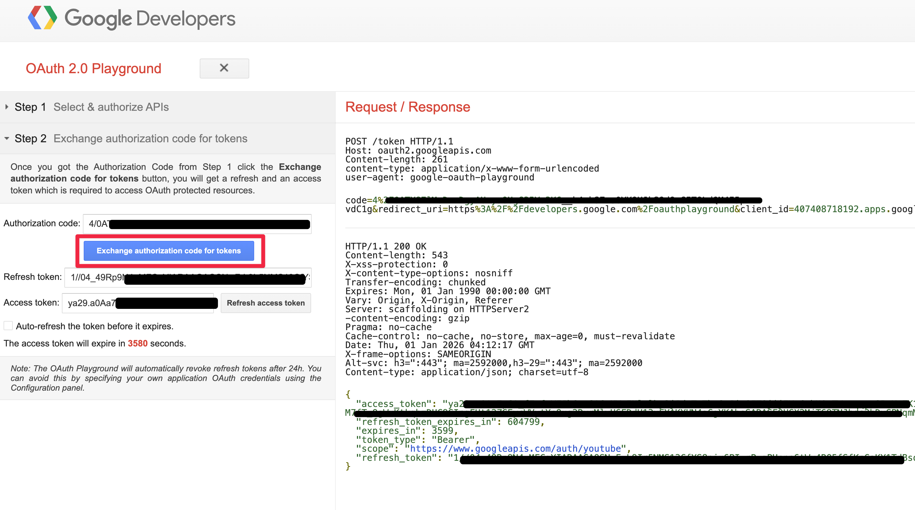
Task: Click the X close button beside the Playground title
Action: 224,68
